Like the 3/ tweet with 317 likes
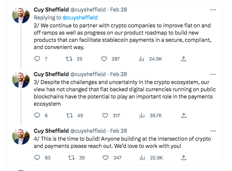 (105, 115)
